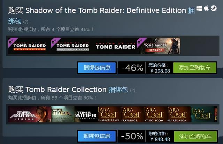
Task: Select Tomb Raider Croft Edition Extras thumbnail
Action: tap(72, 46)
